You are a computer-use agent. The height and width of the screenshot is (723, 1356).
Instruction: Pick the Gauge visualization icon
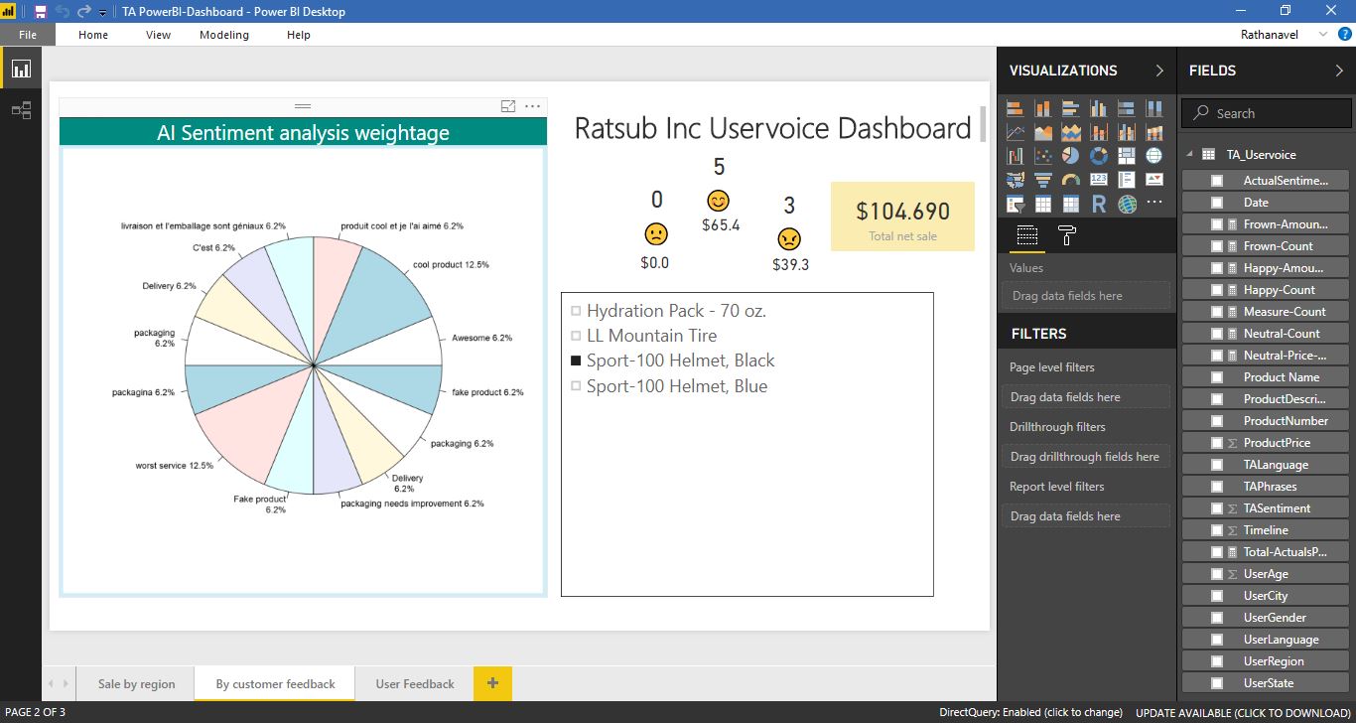1071,180
